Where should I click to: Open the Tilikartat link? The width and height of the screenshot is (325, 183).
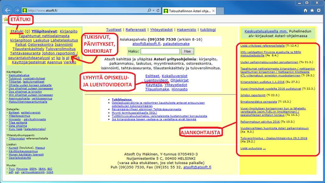[15, 82]
